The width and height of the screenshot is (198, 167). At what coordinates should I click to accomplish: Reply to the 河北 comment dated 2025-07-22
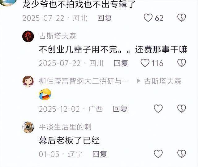click(105, 18)
